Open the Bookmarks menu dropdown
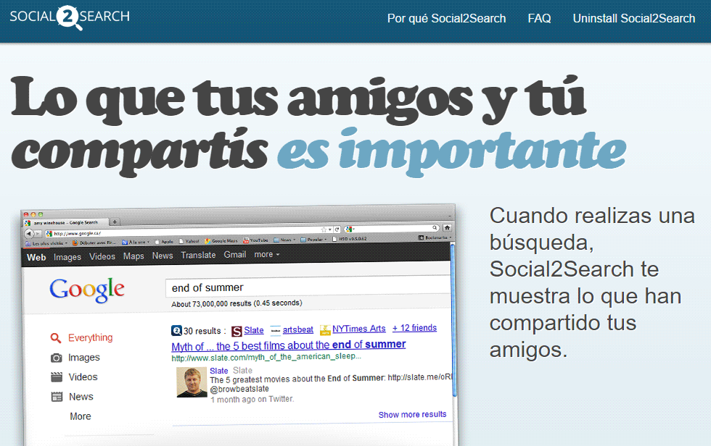 (435, 237)
